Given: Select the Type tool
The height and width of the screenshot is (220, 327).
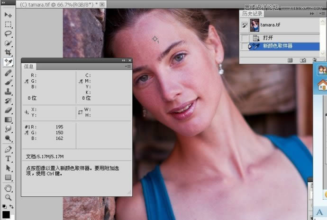Looking at the screenshot, I should click(x=8, y=159).
